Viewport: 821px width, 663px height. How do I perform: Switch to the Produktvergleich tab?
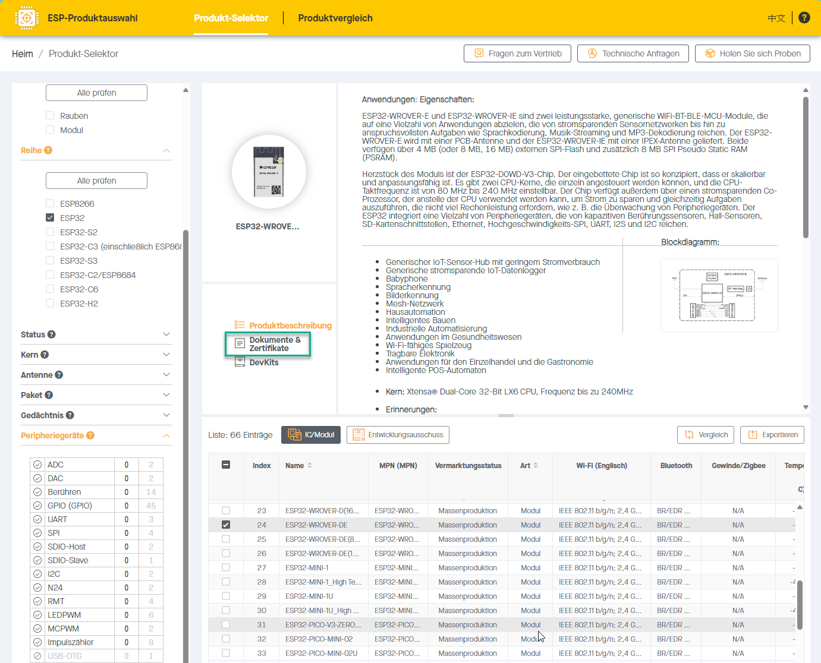click(335, 18)
